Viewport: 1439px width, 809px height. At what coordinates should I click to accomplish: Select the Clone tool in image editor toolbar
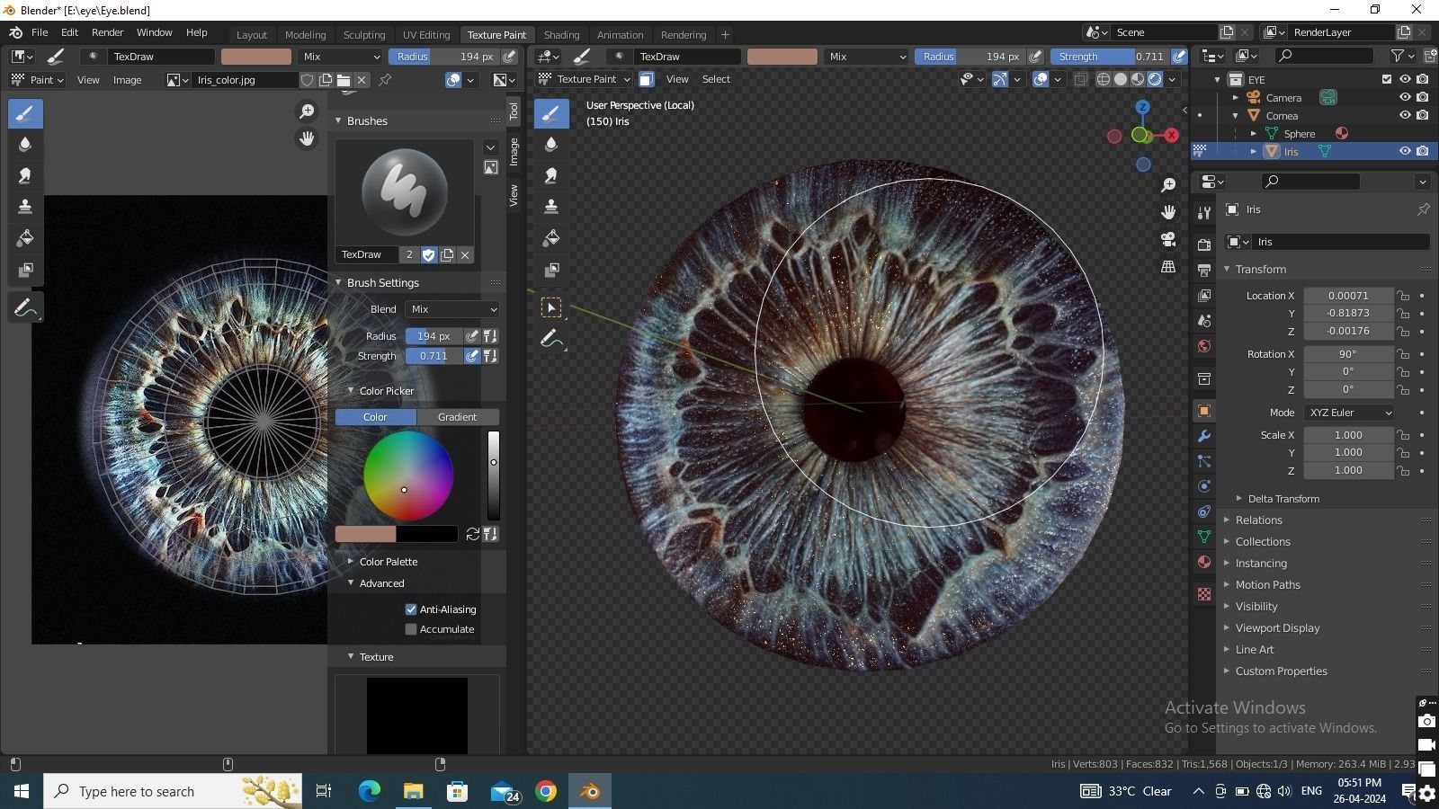25,207
